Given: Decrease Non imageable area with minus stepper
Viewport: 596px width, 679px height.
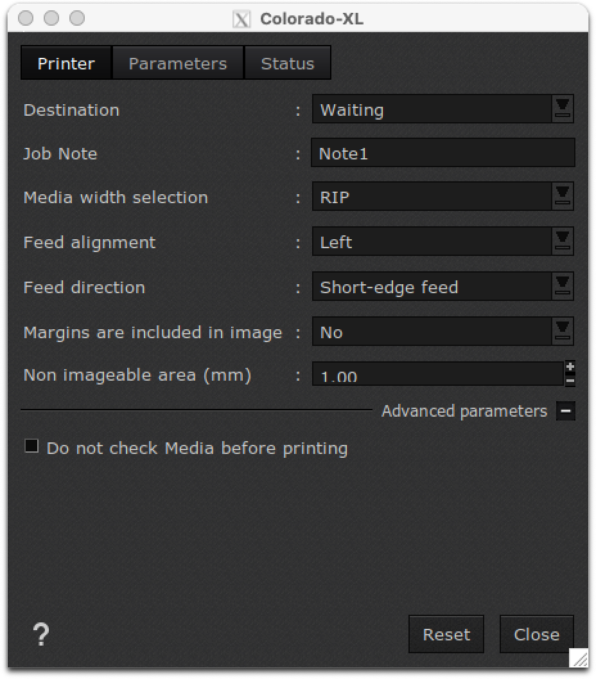Looking at the screenshot, I should point(570,380).
